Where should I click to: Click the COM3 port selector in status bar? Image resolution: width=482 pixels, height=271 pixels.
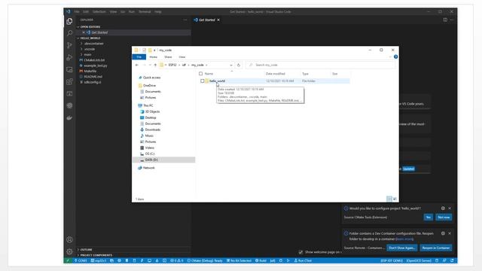81,260
